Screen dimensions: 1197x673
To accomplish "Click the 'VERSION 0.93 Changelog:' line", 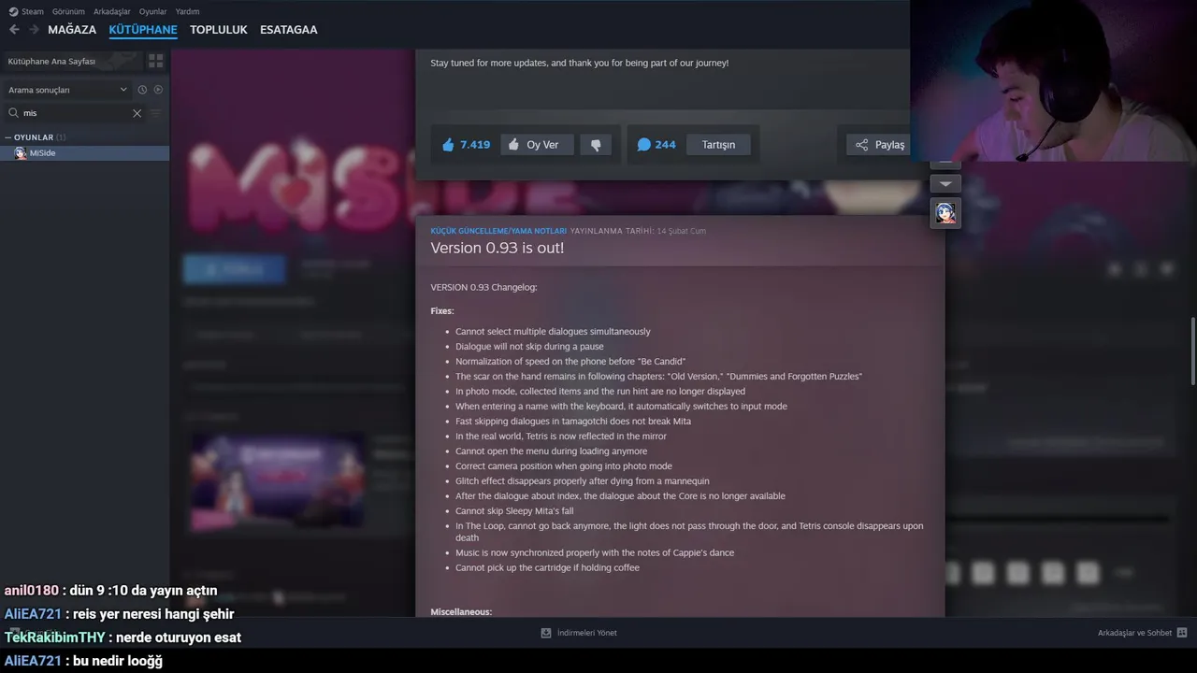I will 483,287.
